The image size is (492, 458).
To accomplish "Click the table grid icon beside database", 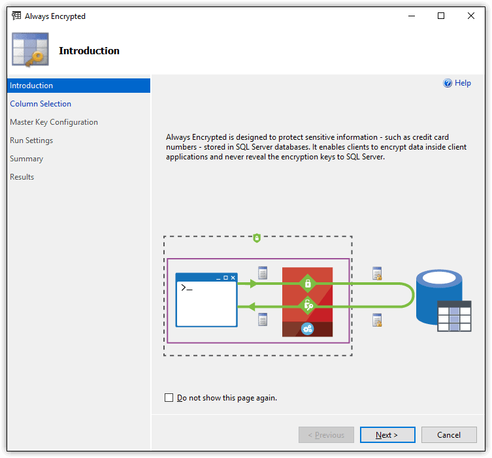I will (454, 316).
